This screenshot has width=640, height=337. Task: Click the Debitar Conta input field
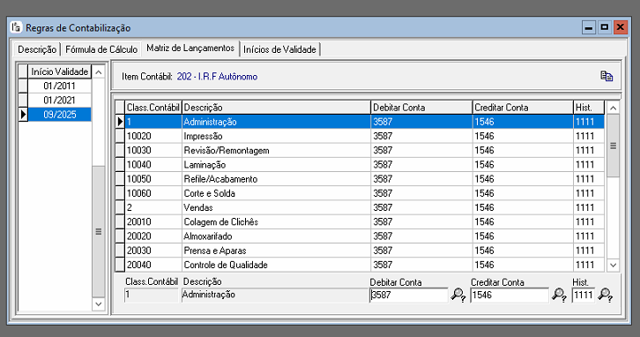[x=408, y=295]
